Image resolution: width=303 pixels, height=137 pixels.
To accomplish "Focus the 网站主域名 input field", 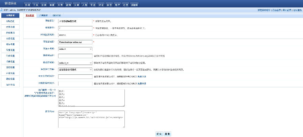I will pyautogui.click(x=75, y=42).
